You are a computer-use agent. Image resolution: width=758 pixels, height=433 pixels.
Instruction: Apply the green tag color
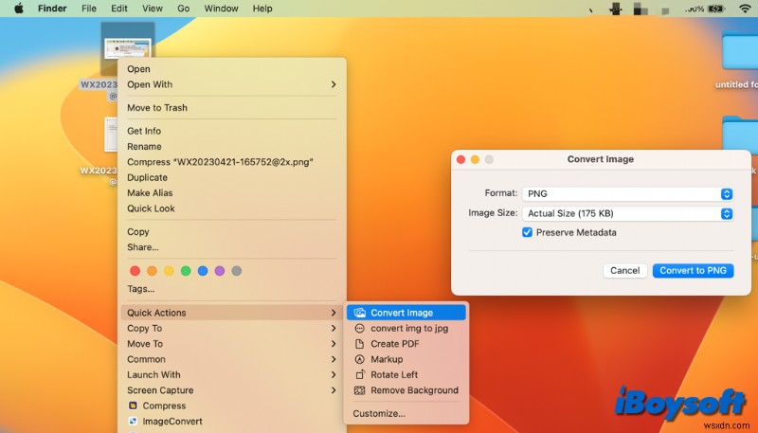[x=186, y=271]
